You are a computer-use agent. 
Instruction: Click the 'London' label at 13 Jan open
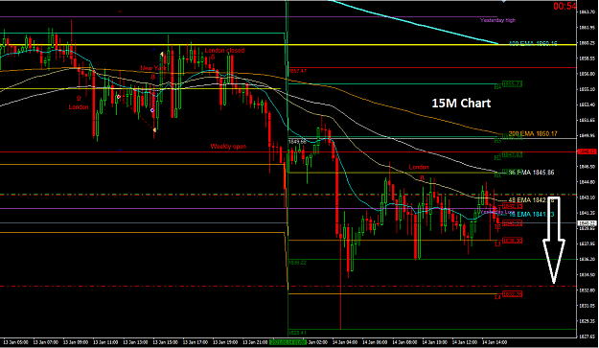coord(79,107)
